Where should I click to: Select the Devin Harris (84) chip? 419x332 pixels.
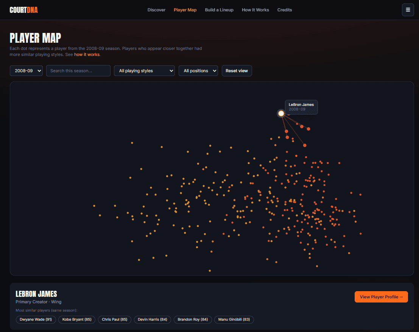pos(152,320)
